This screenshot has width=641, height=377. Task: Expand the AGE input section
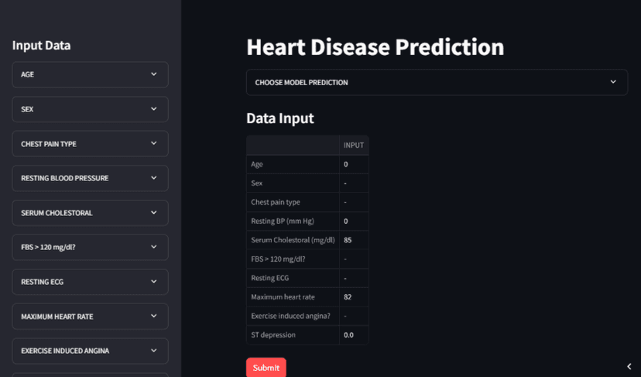click(90, 74)
